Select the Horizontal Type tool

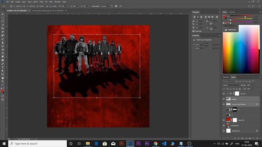coord(2,67)
